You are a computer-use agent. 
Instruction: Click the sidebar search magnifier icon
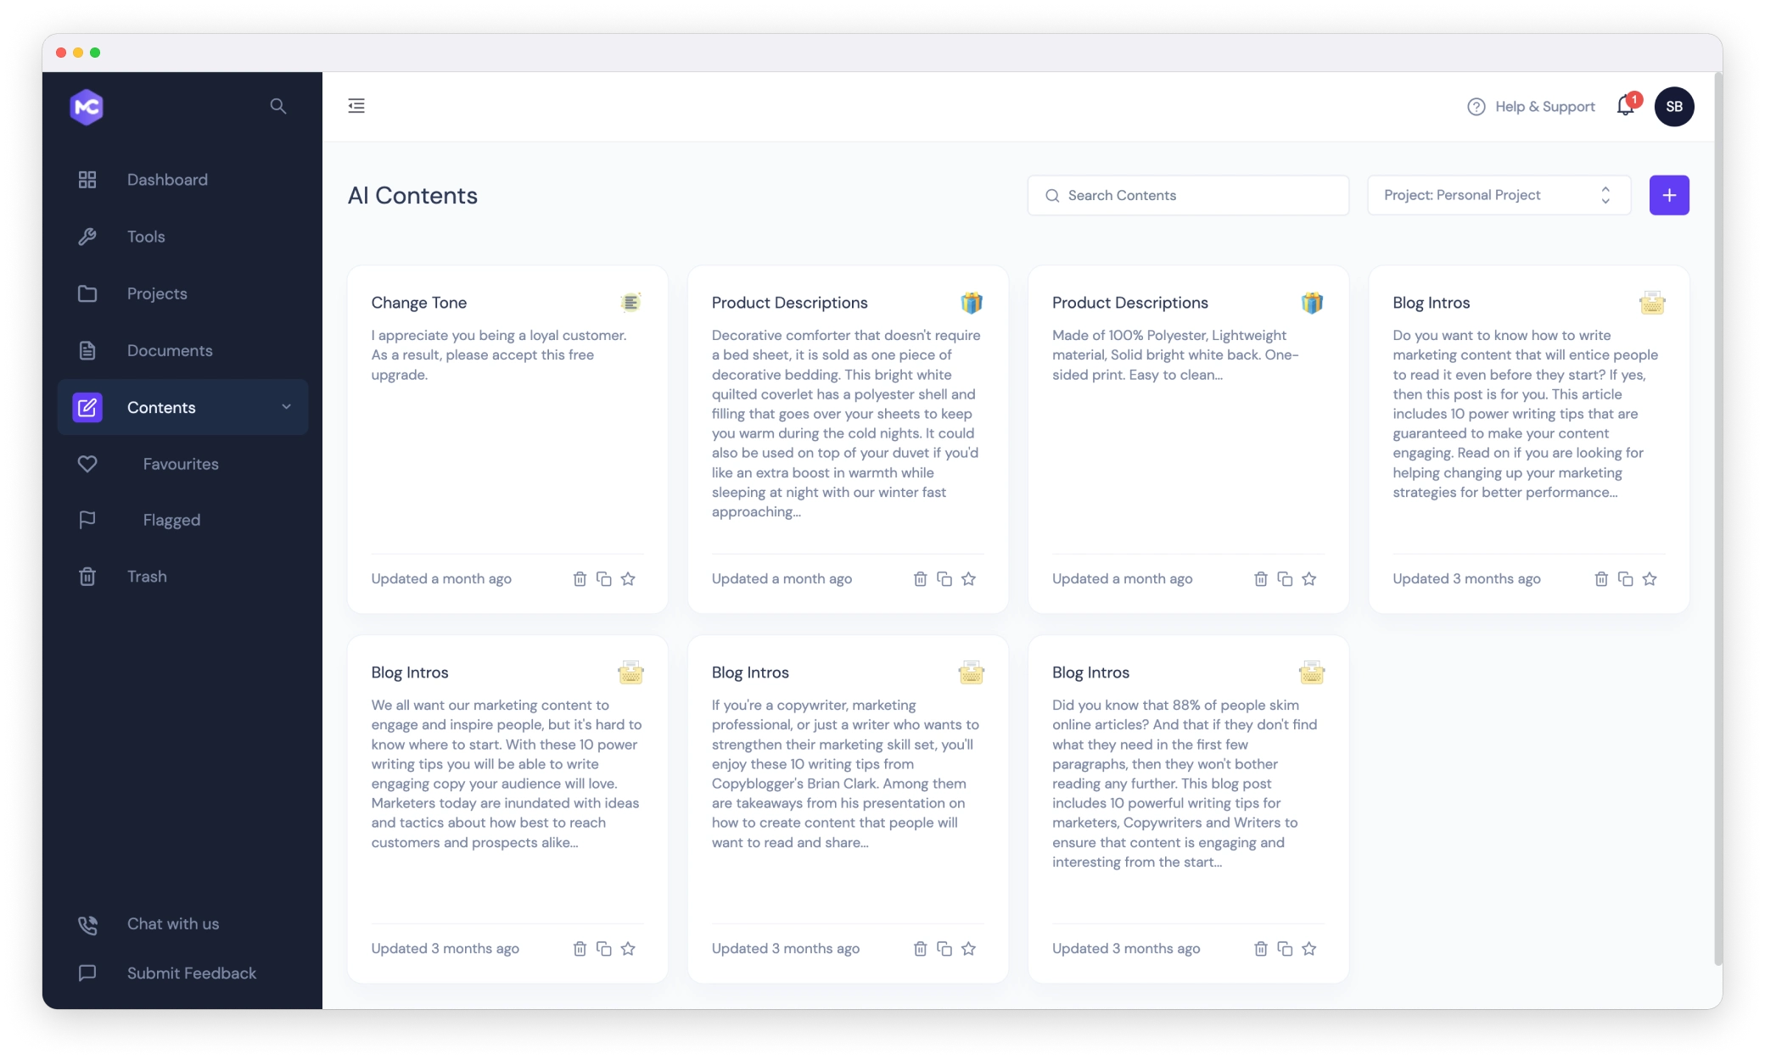(x=278, y=106)
